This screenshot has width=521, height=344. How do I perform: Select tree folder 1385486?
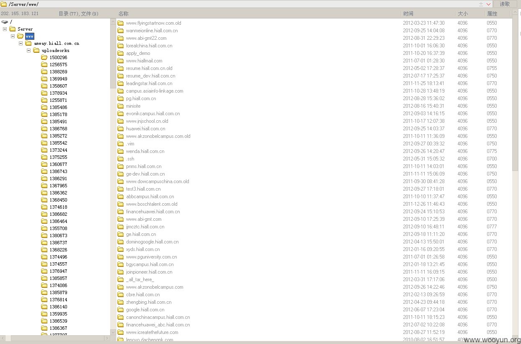58,107
